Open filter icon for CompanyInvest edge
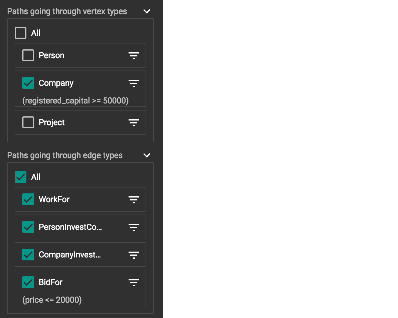 [x=134, y=255]
